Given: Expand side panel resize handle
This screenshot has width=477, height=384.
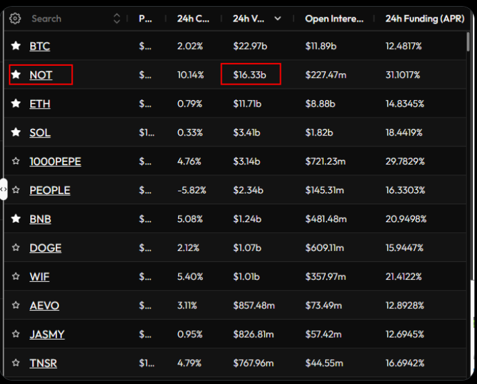Looking at the screenshot, I should (3, 189).
